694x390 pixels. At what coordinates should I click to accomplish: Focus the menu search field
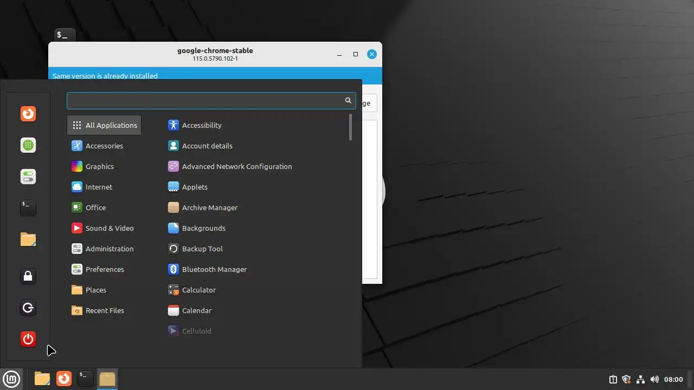pos(211,101)
